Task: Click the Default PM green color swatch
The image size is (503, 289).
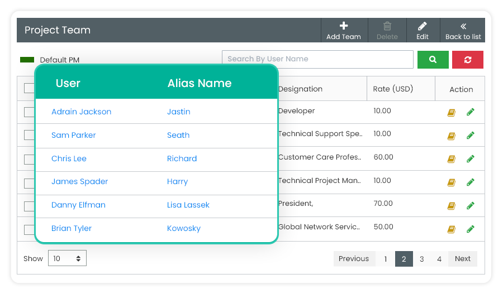Action: pyautogui.click(x=27, y=60)
